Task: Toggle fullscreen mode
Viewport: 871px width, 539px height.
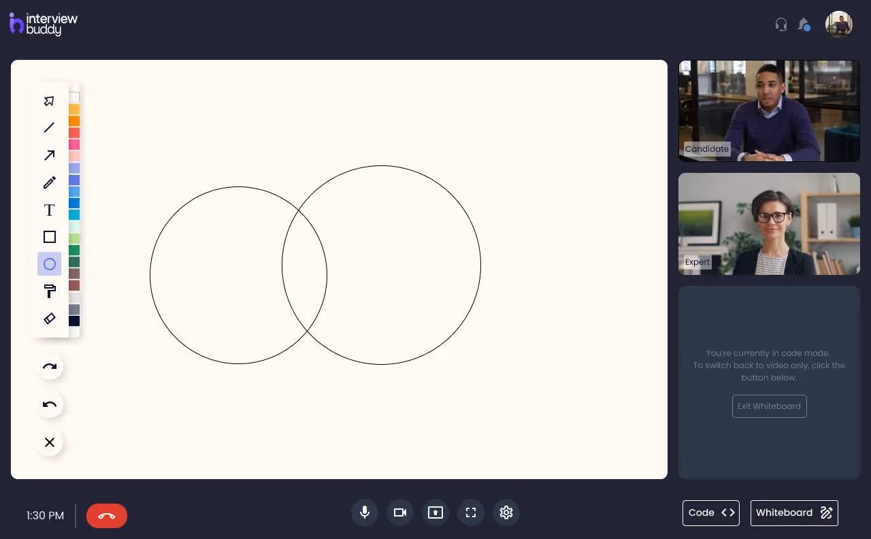Action: [470, 512]
